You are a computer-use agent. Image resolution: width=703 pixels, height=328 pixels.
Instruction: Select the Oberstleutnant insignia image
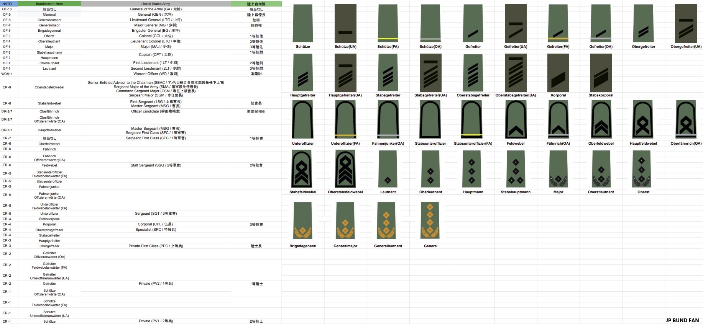(601, 169)
